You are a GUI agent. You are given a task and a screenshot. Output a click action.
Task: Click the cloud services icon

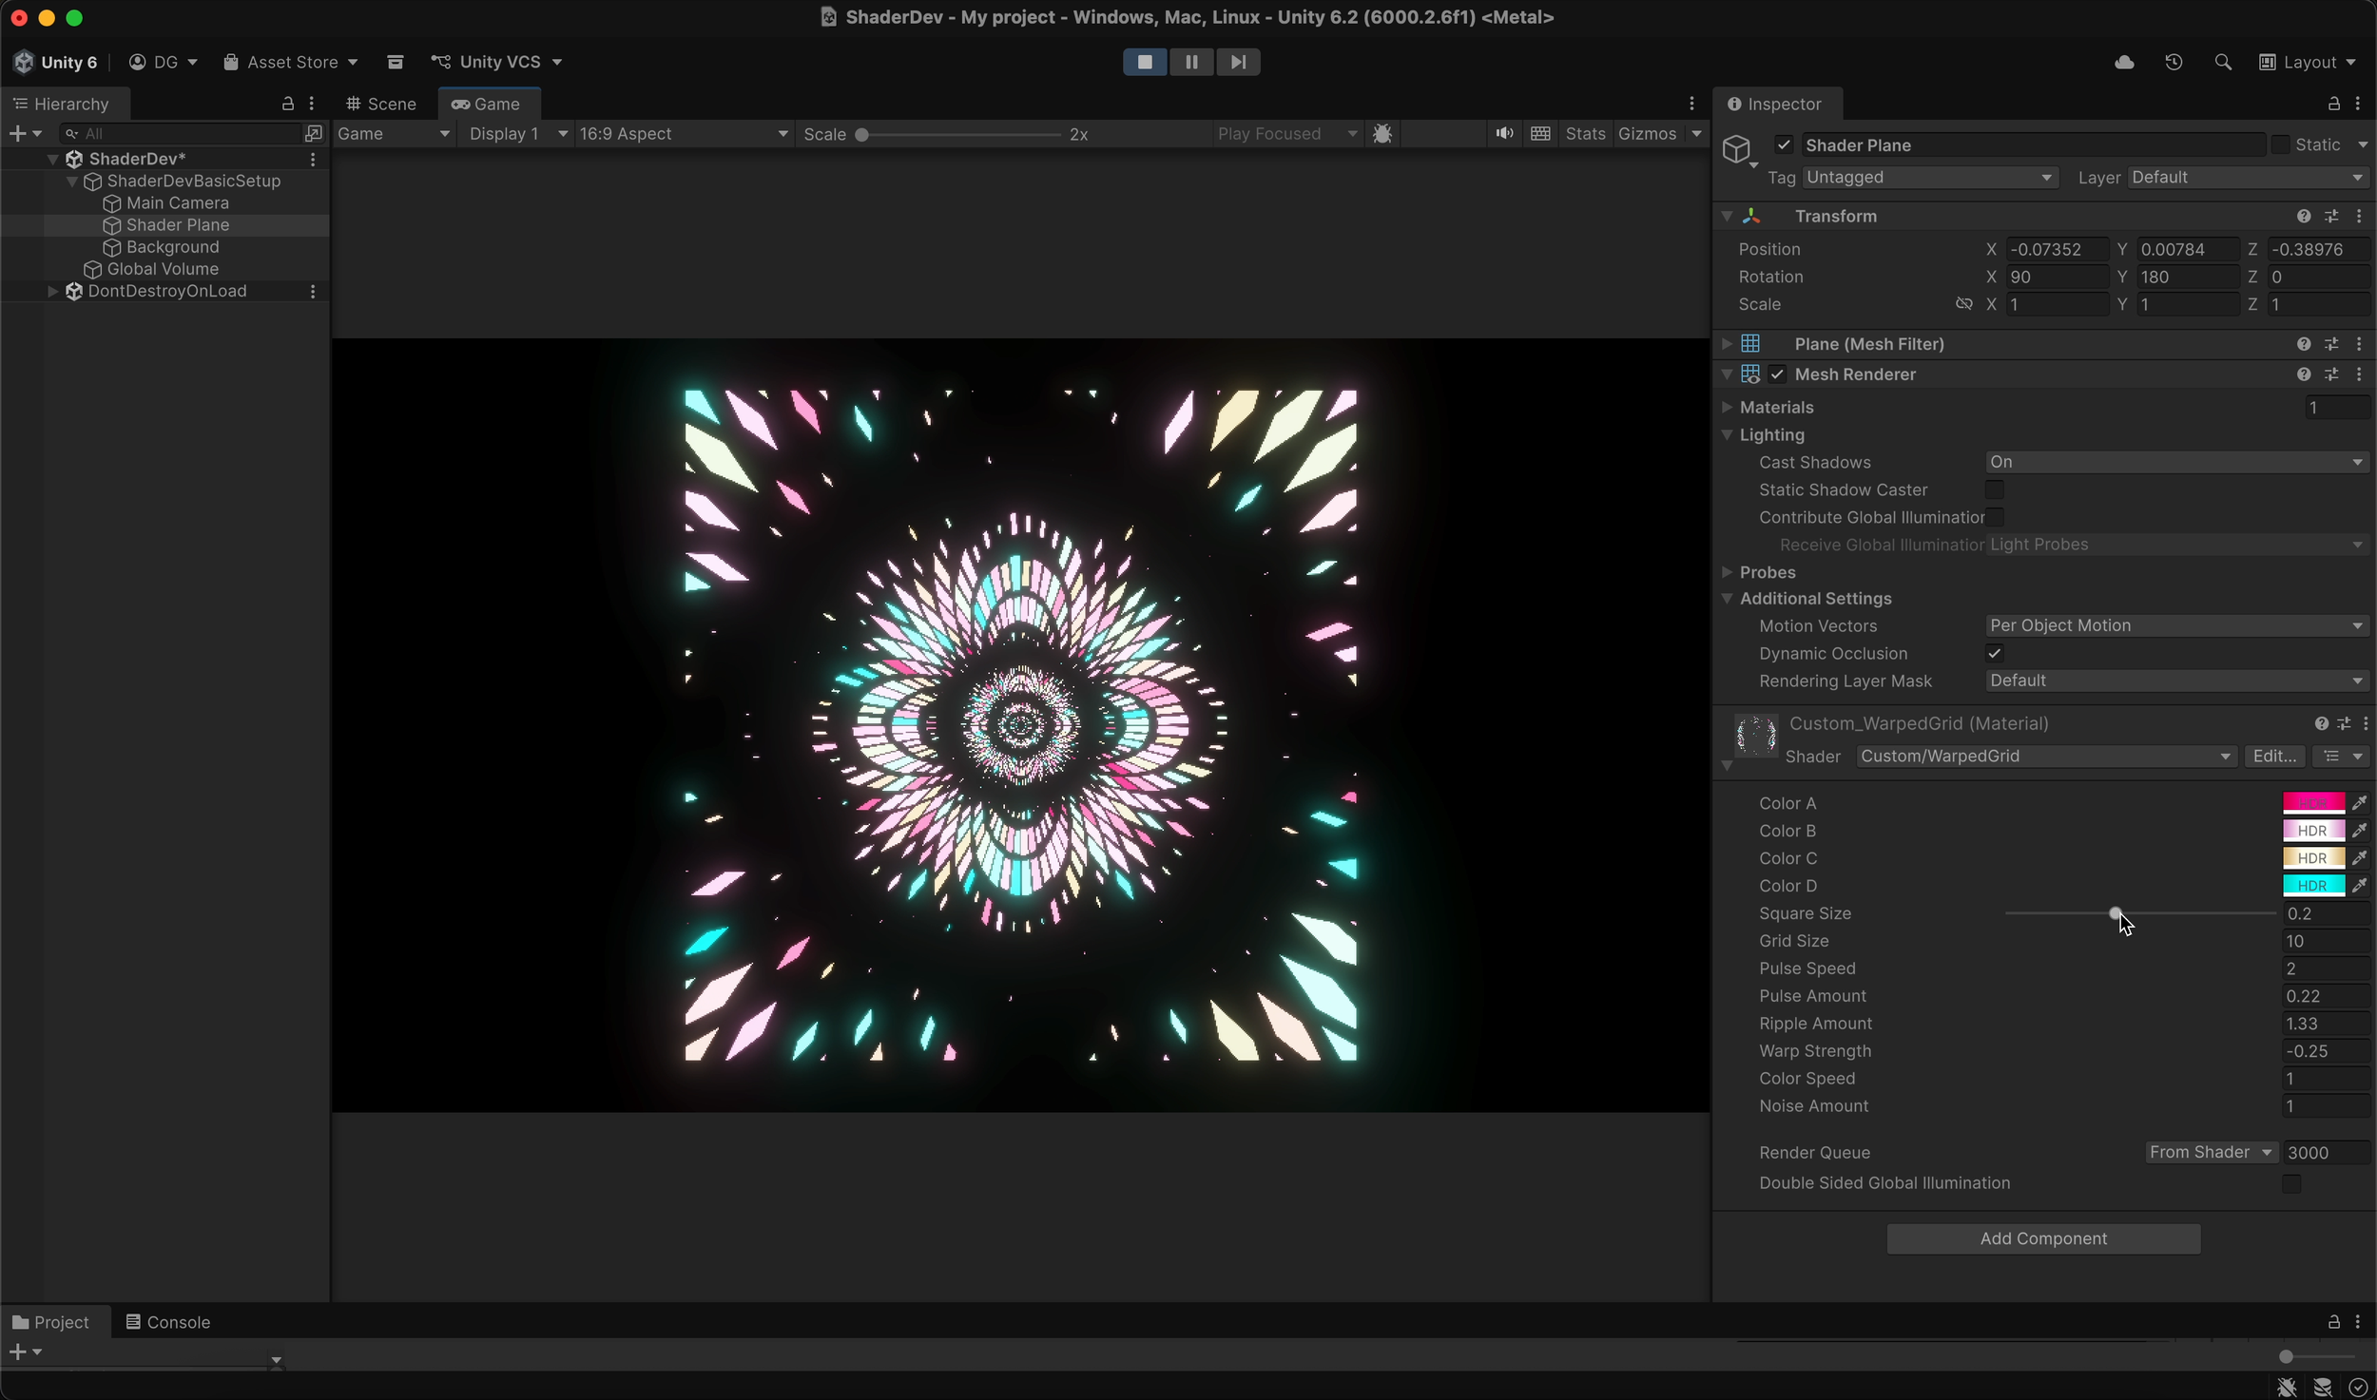(x=2124, y=62)
